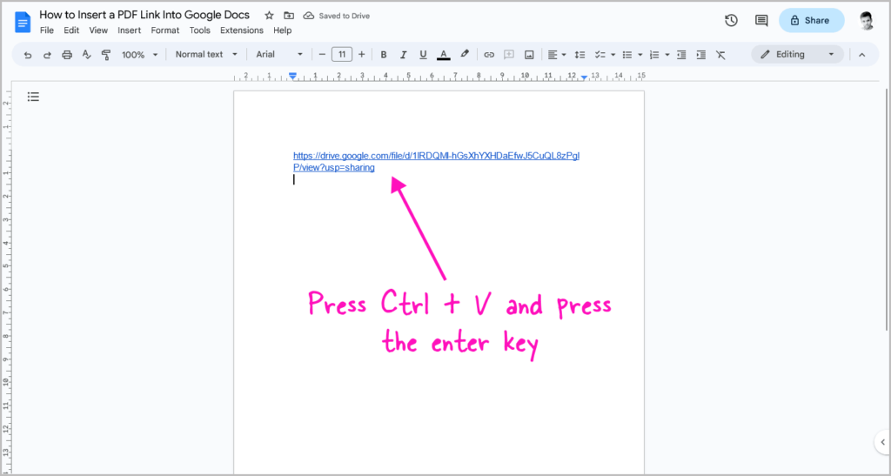Open the Format menu
The image size is (891, 476).
(164, 30)
